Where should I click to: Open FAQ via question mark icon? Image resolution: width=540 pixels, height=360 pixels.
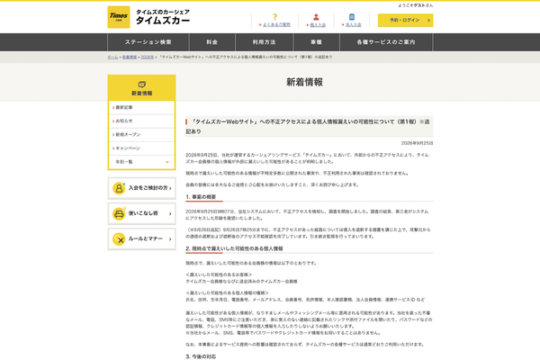tap(274, 17)
